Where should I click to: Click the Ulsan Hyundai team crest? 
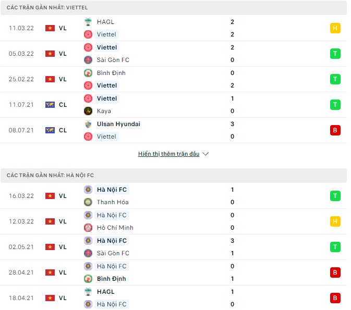88,124
